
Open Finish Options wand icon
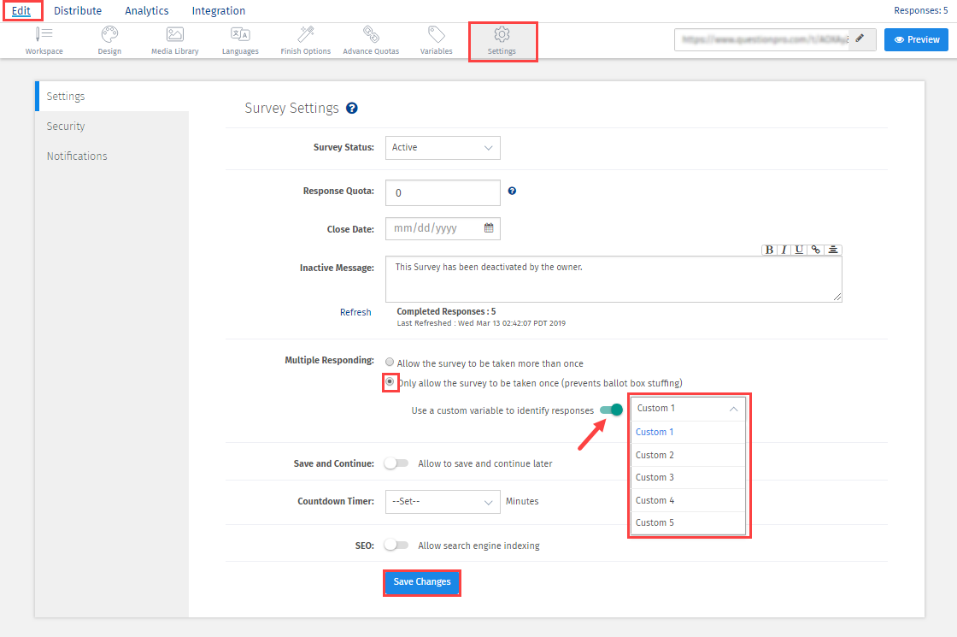coord(306,35)
